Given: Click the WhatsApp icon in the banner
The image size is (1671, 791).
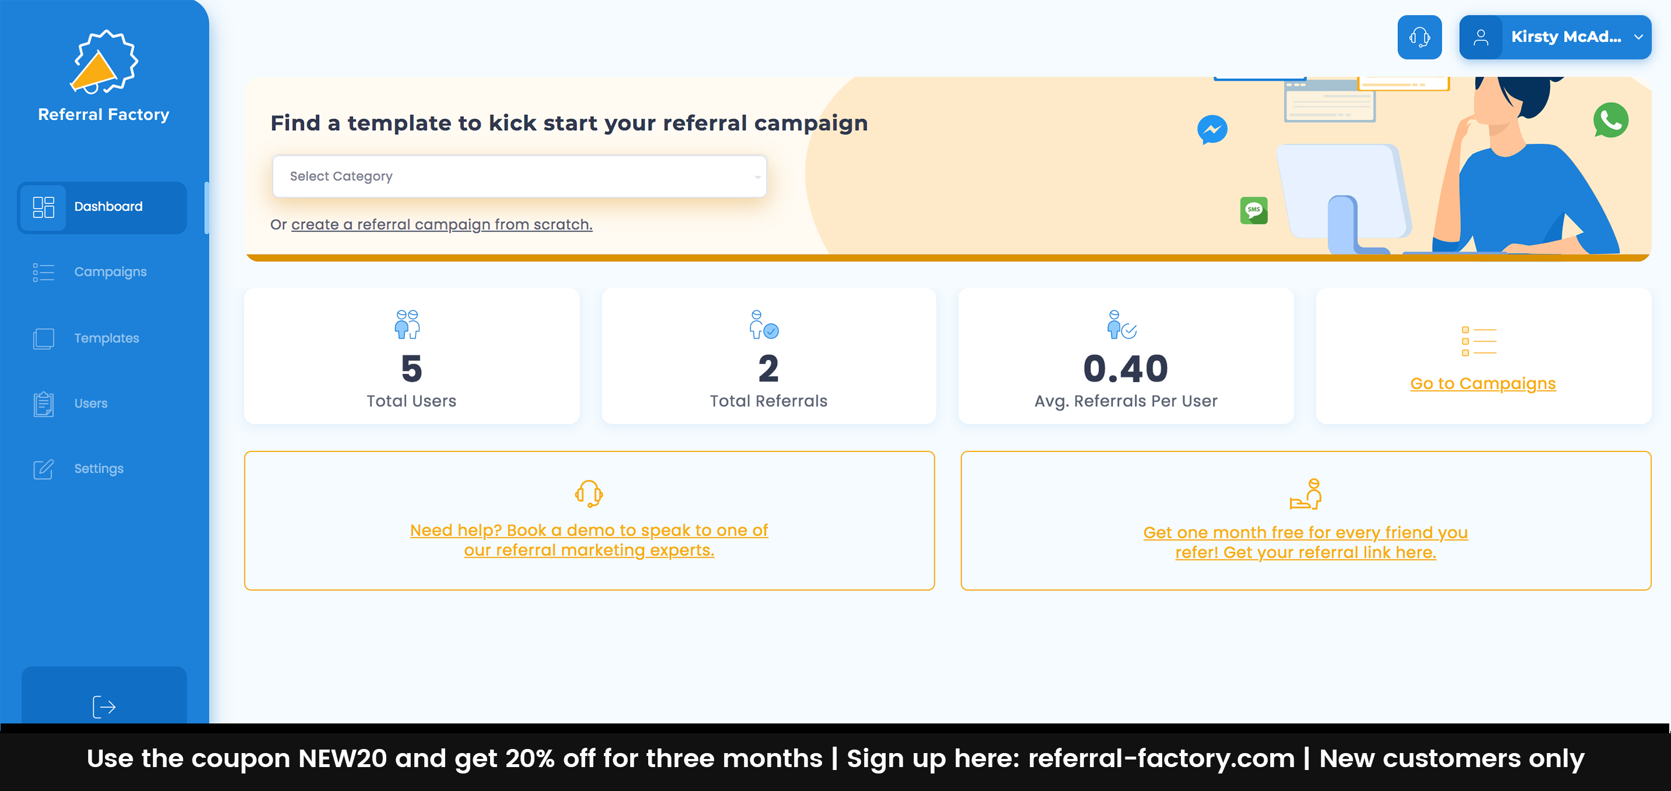Looking at the screenshot, I should [1611, 121].
